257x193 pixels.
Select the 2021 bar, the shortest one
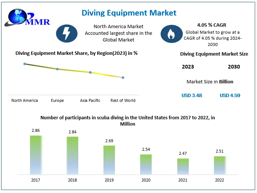click(x=183, y=166)
